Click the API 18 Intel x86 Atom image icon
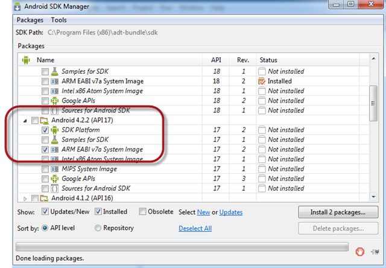Screen dimensions: 386x268 pos(55,91)
